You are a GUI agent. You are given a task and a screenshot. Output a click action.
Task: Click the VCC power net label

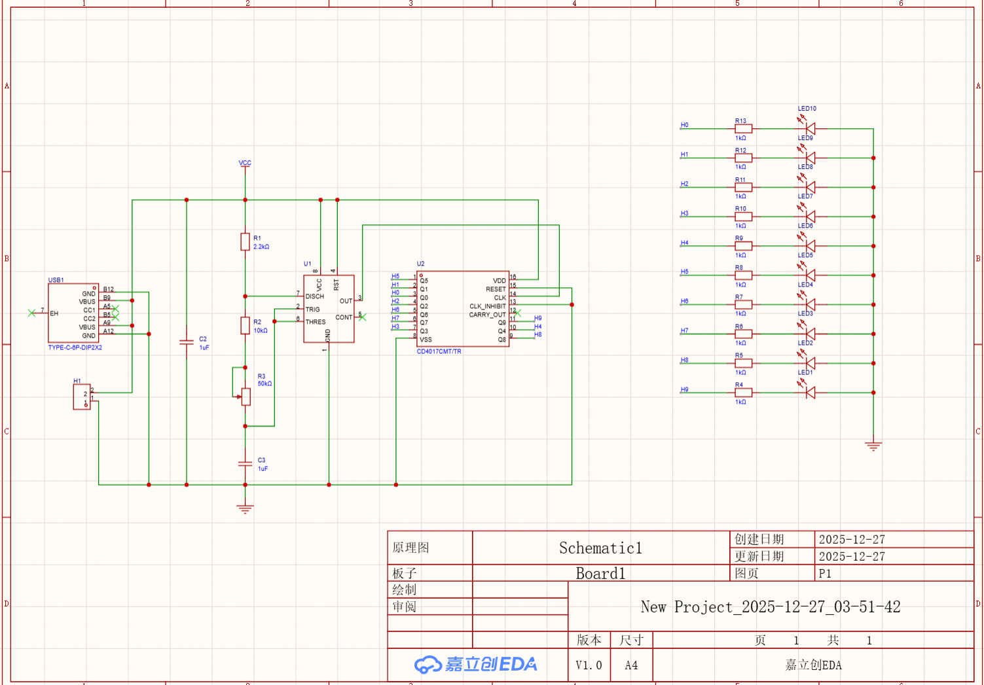point(245,162)
